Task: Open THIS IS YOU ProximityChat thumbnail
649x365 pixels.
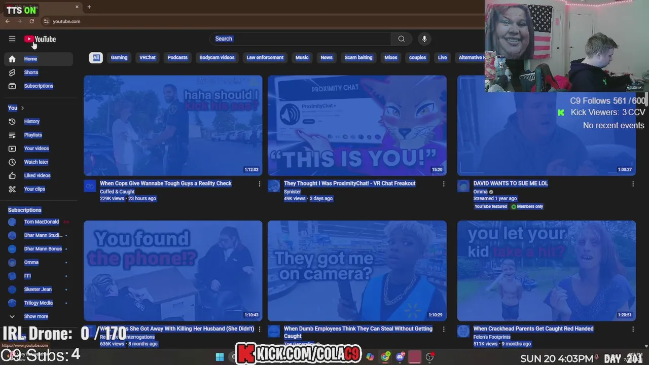Action: click(x=357, y=125)
